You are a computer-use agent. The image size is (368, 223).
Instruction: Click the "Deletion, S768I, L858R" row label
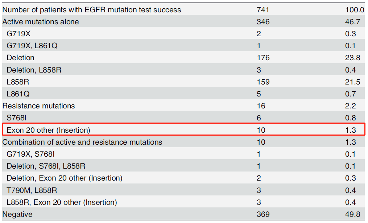click(x=46, y=166)
